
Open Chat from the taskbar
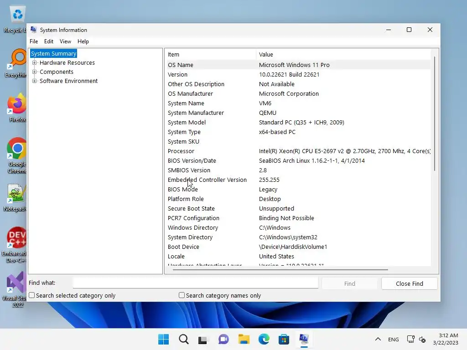(x=223, y=339)
